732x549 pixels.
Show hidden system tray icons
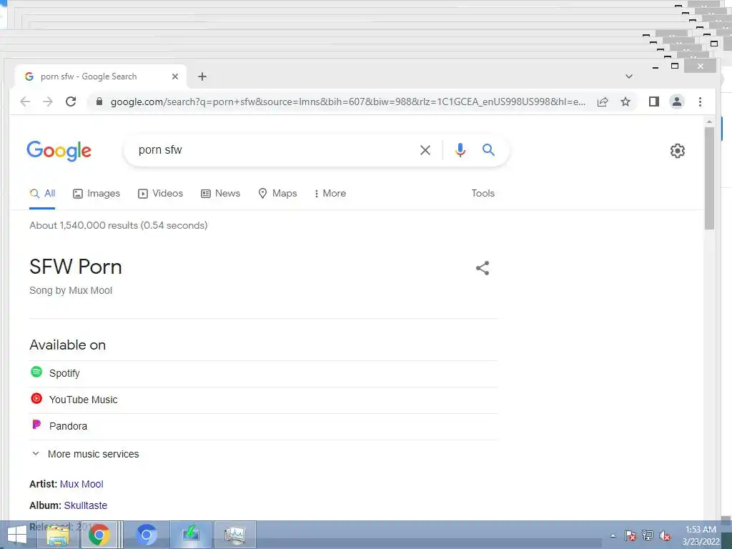[613, 535]
